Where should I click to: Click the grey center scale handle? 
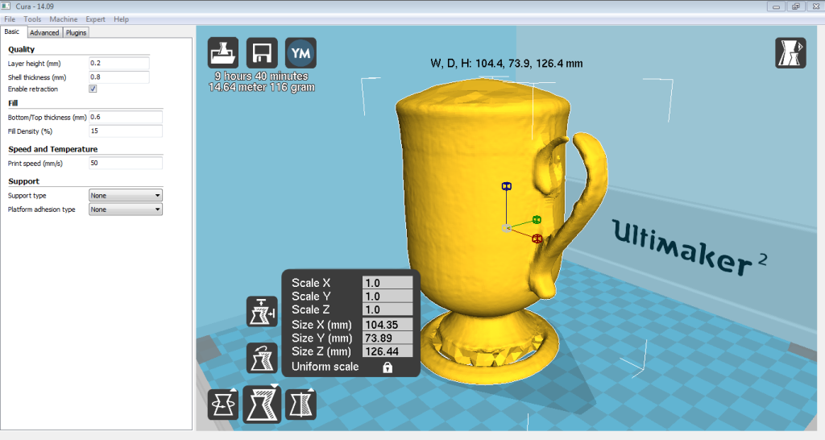click(506, 228)
